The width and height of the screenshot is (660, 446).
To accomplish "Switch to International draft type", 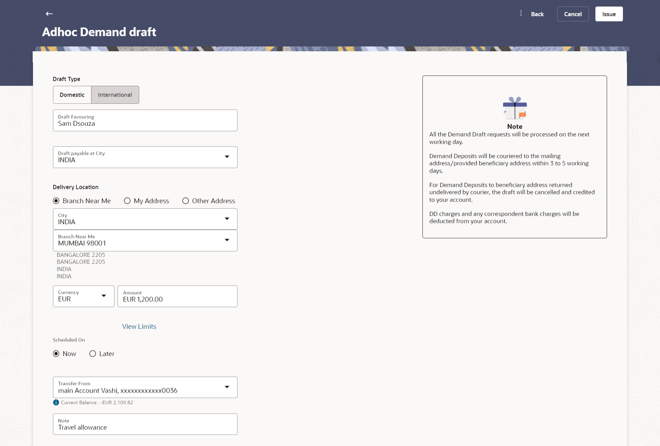I will tap(115, 95).
